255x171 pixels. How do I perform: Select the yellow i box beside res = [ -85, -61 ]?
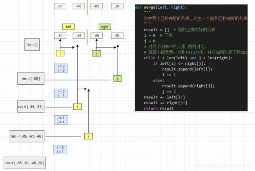point(77,107)
